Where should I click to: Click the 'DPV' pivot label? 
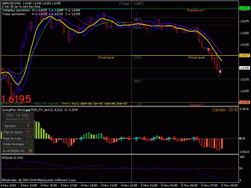138,58
